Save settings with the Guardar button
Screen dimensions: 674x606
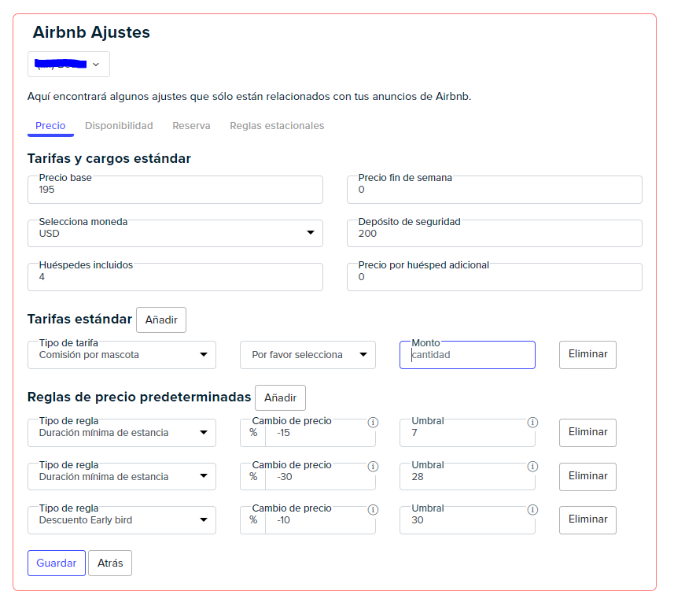[x=57, y=563]
